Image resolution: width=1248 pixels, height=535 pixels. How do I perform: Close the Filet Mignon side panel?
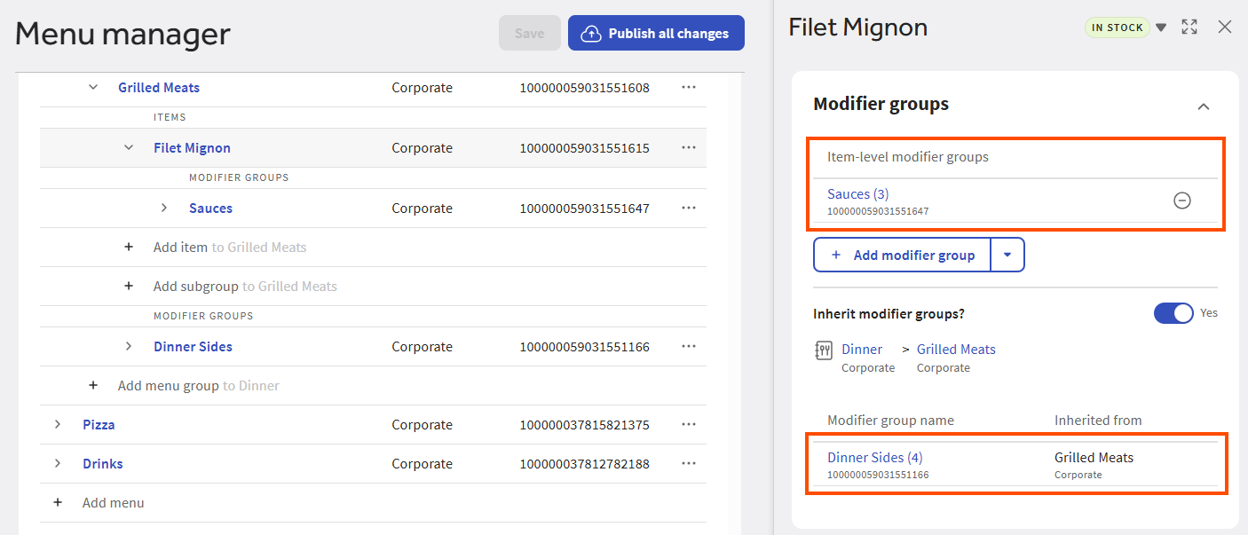tap(1225, 28)
